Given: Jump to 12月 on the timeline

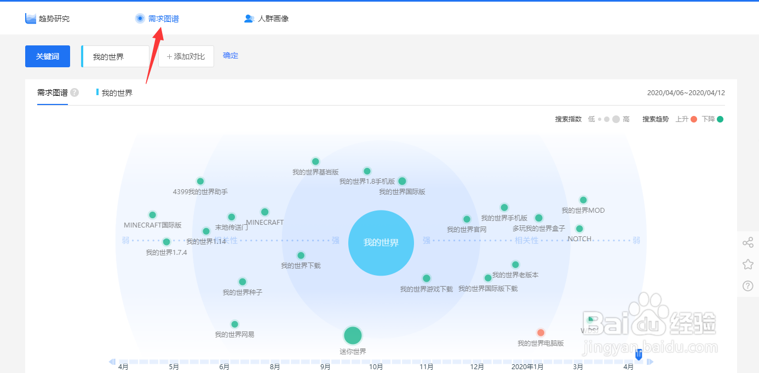Looking at the screenshot, I should tap(477, 367).
